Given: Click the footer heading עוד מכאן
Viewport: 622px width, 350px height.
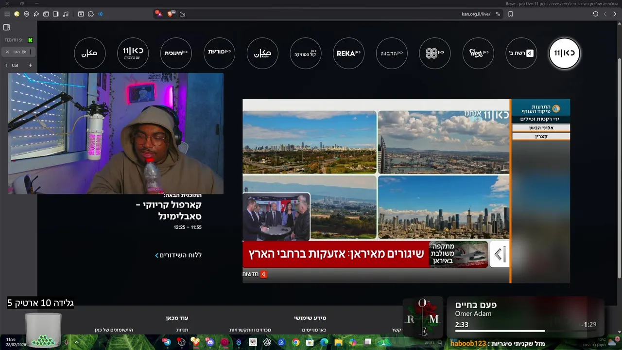Looking at the screenshot, I should [x=177, y=318].
